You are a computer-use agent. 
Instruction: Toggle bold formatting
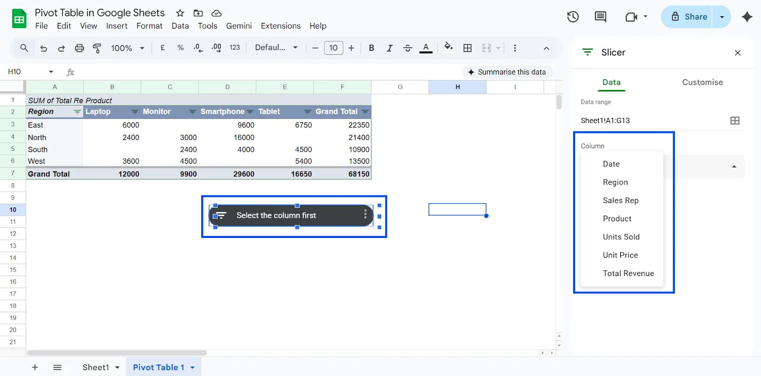[371, 48]
